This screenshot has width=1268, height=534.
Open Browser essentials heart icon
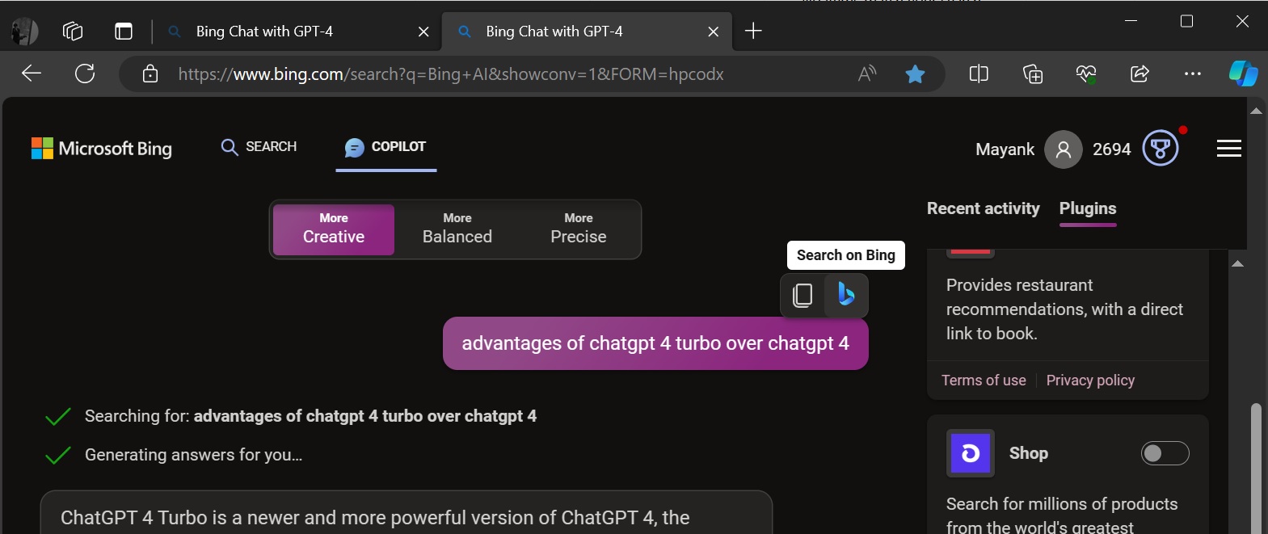(x=1086, y=74)
